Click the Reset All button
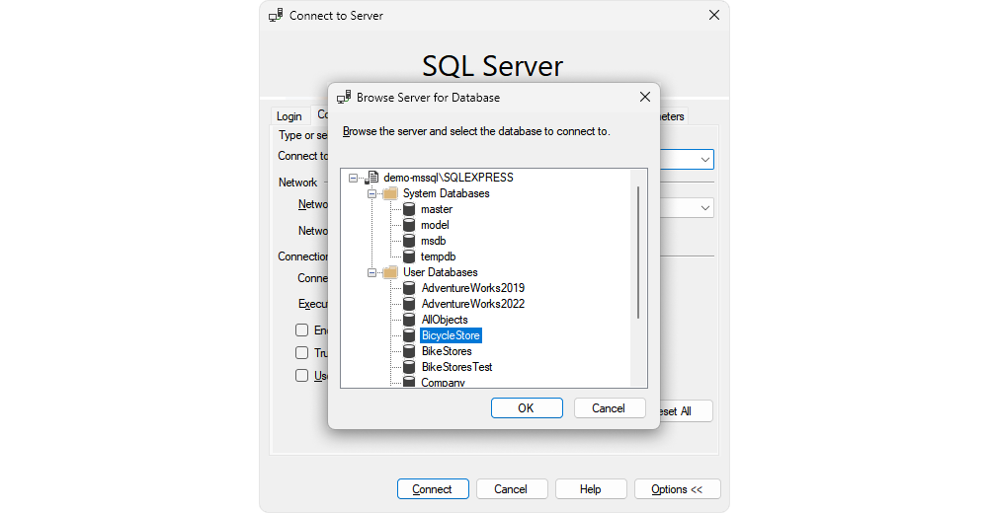This screenshot has height=513, width=988. tap(686, 411)
